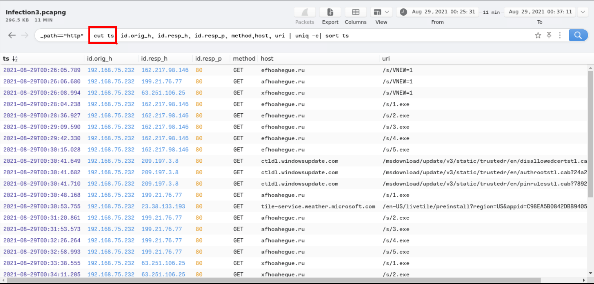Open the Export results button

click(330, 12)
